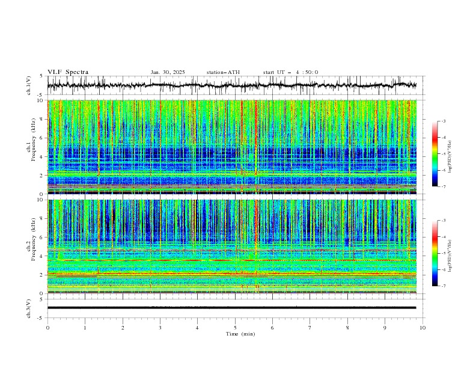Click the ch.3(V) flat waveform trace

(x=231, y=308)
